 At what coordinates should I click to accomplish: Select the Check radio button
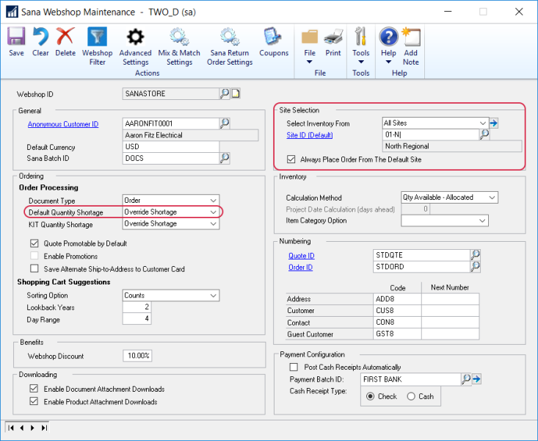[x=370, y=396]
